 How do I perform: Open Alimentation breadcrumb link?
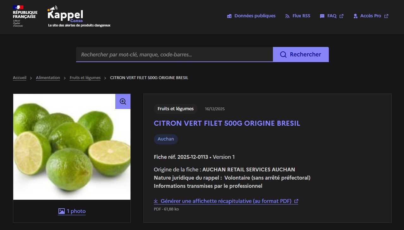click(x=48, y=78)
